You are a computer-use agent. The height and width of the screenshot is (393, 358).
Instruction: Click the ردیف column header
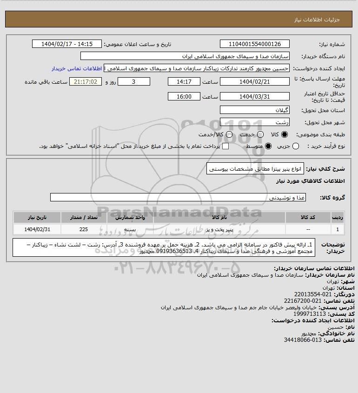point(338,217)
